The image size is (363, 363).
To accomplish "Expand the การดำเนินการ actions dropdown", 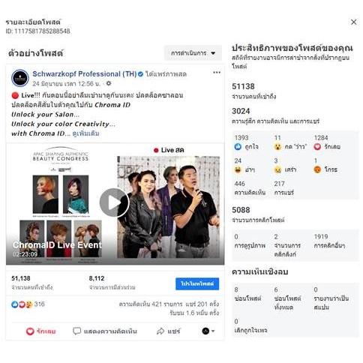I will (193, 53).
